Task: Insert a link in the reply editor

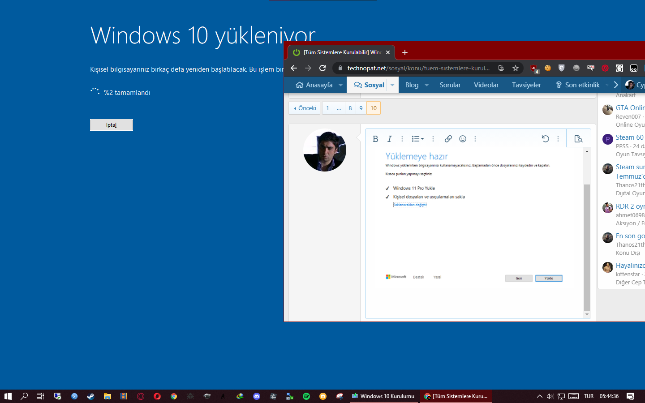Action: pos(448,139)
